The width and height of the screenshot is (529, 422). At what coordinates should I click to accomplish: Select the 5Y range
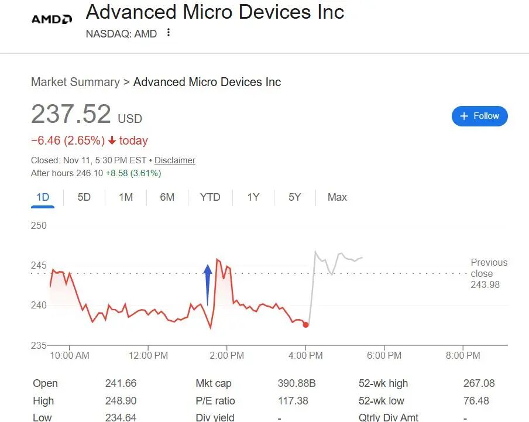coord(294,197)
